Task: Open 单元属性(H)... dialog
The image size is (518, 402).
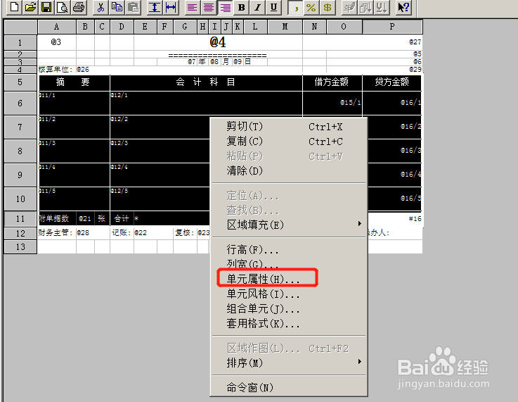Action: tap(289, 279)
